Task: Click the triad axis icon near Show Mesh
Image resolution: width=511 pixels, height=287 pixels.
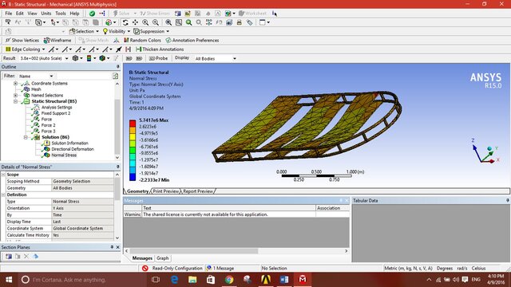Action: pos(117,41)
